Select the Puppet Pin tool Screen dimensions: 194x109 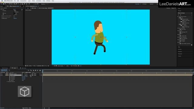(x=29, y=4)
